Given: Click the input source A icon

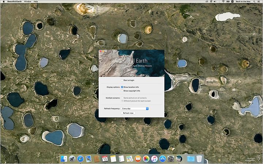Looking at the screenshot, I should tap(232, 1).
